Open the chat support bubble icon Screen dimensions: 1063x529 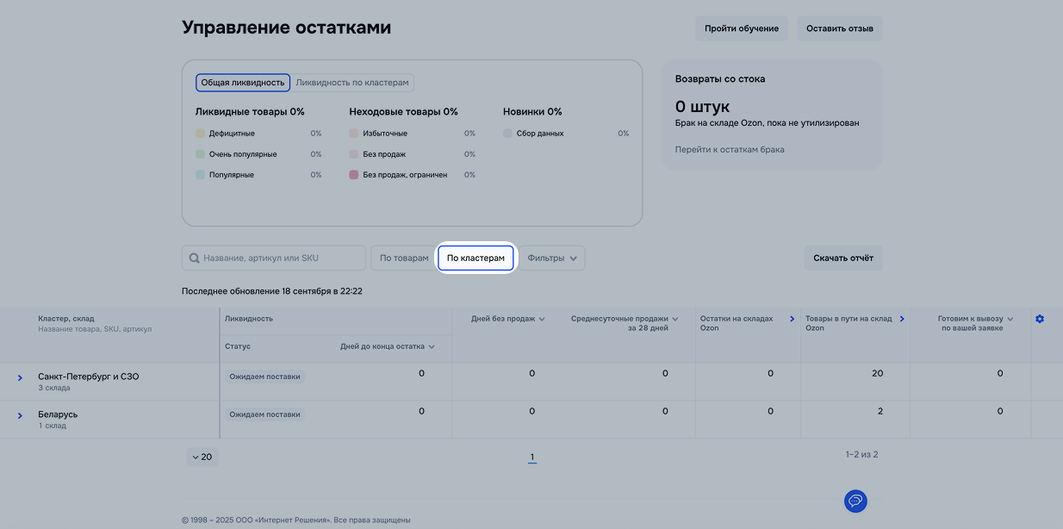coord(855,501)
